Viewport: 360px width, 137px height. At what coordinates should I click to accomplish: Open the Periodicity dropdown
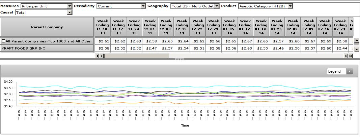(143, 6)
